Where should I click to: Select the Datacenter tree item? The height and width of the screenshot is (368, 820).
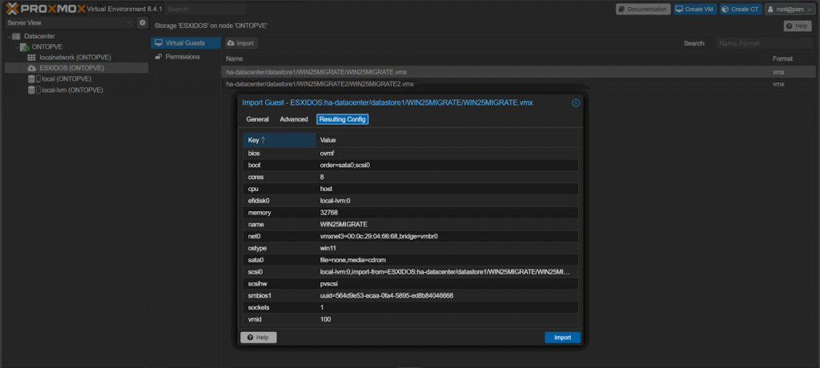pos(39,36)
